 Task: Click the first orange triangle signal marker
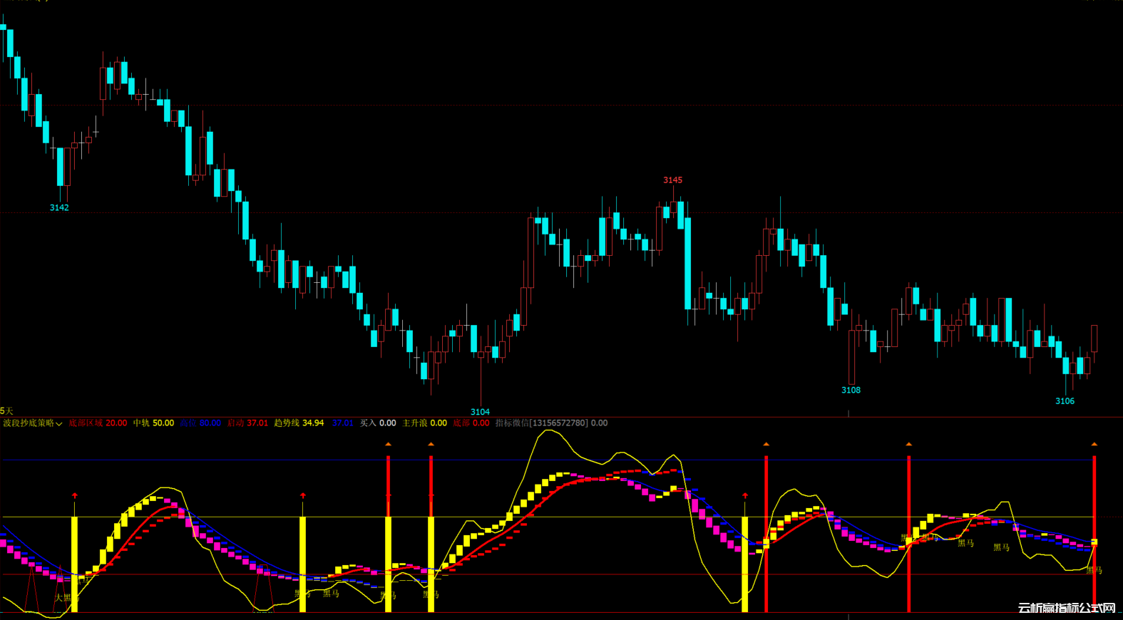[x=389, y=444]
